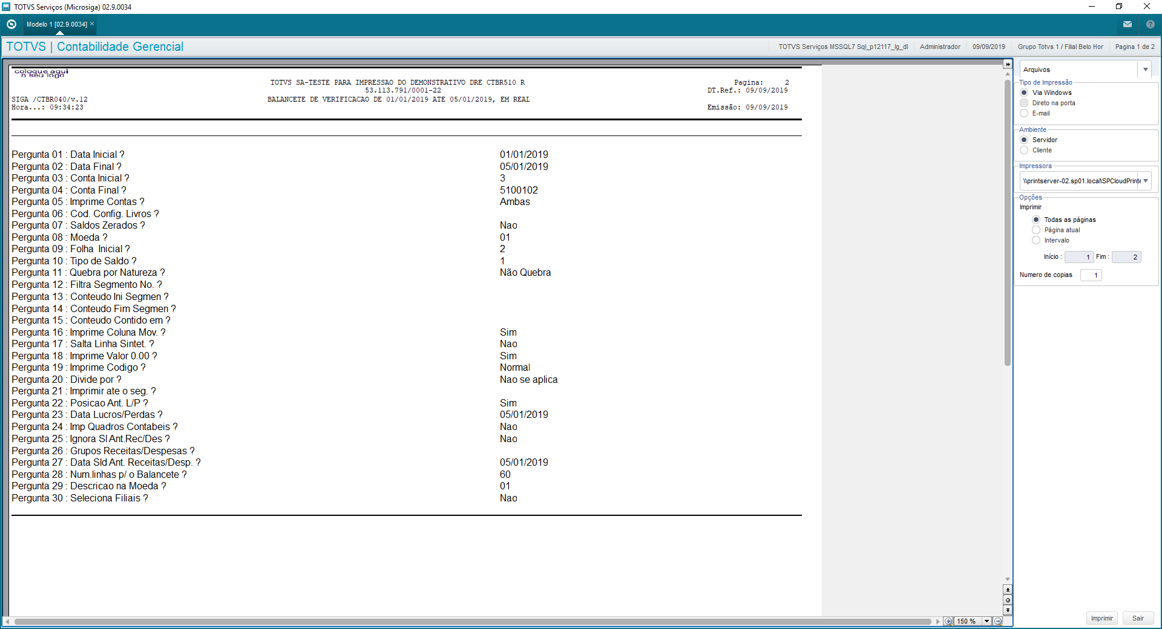Click the horizontal scrollbar left arrow
This screenshot has width=1162, height=629.
pyautogui.click(x=7, y=621)
